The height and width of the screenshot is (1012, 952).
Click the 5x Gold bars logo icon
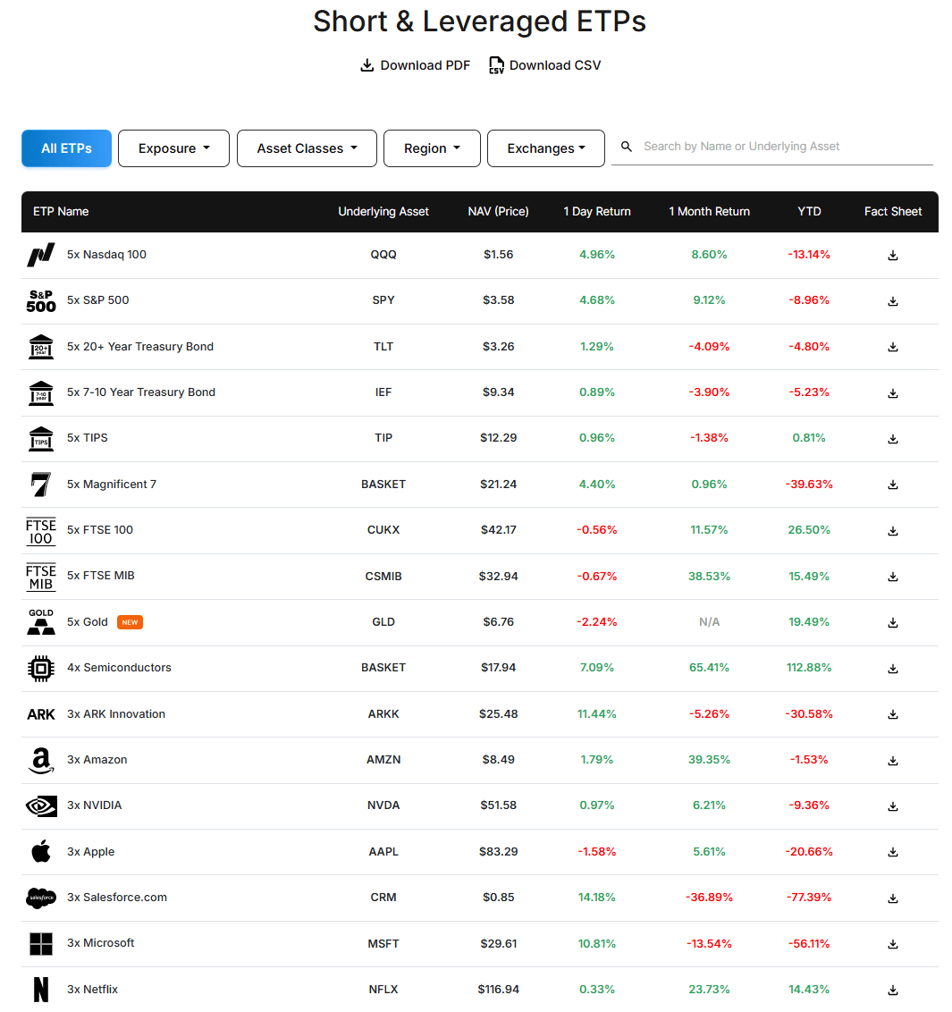[40, 622]
